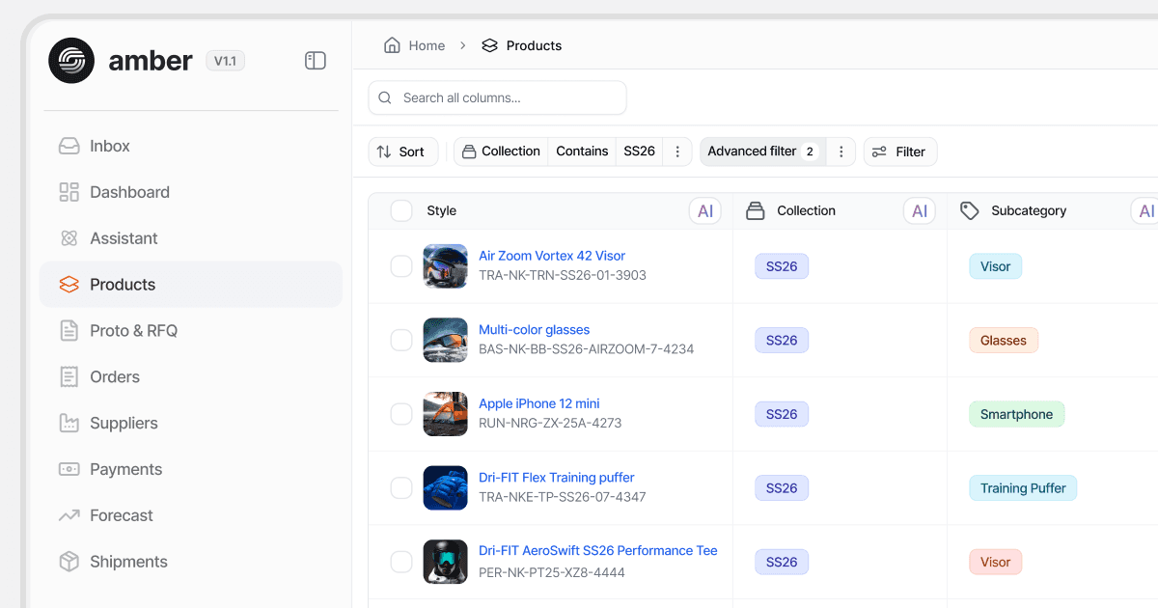This screenshot has width=1158, height=608.
Task: Click the Dashboard grid icon
Action: [69, 192]
